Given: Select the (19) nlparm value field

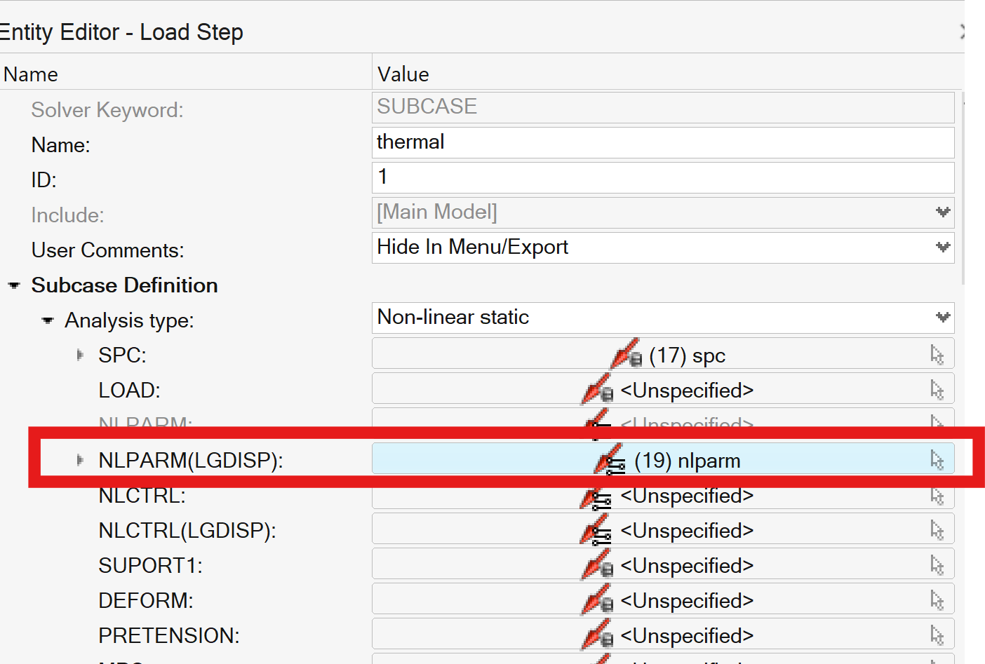Looking at the screenshot, I should (x=663, y=459).
